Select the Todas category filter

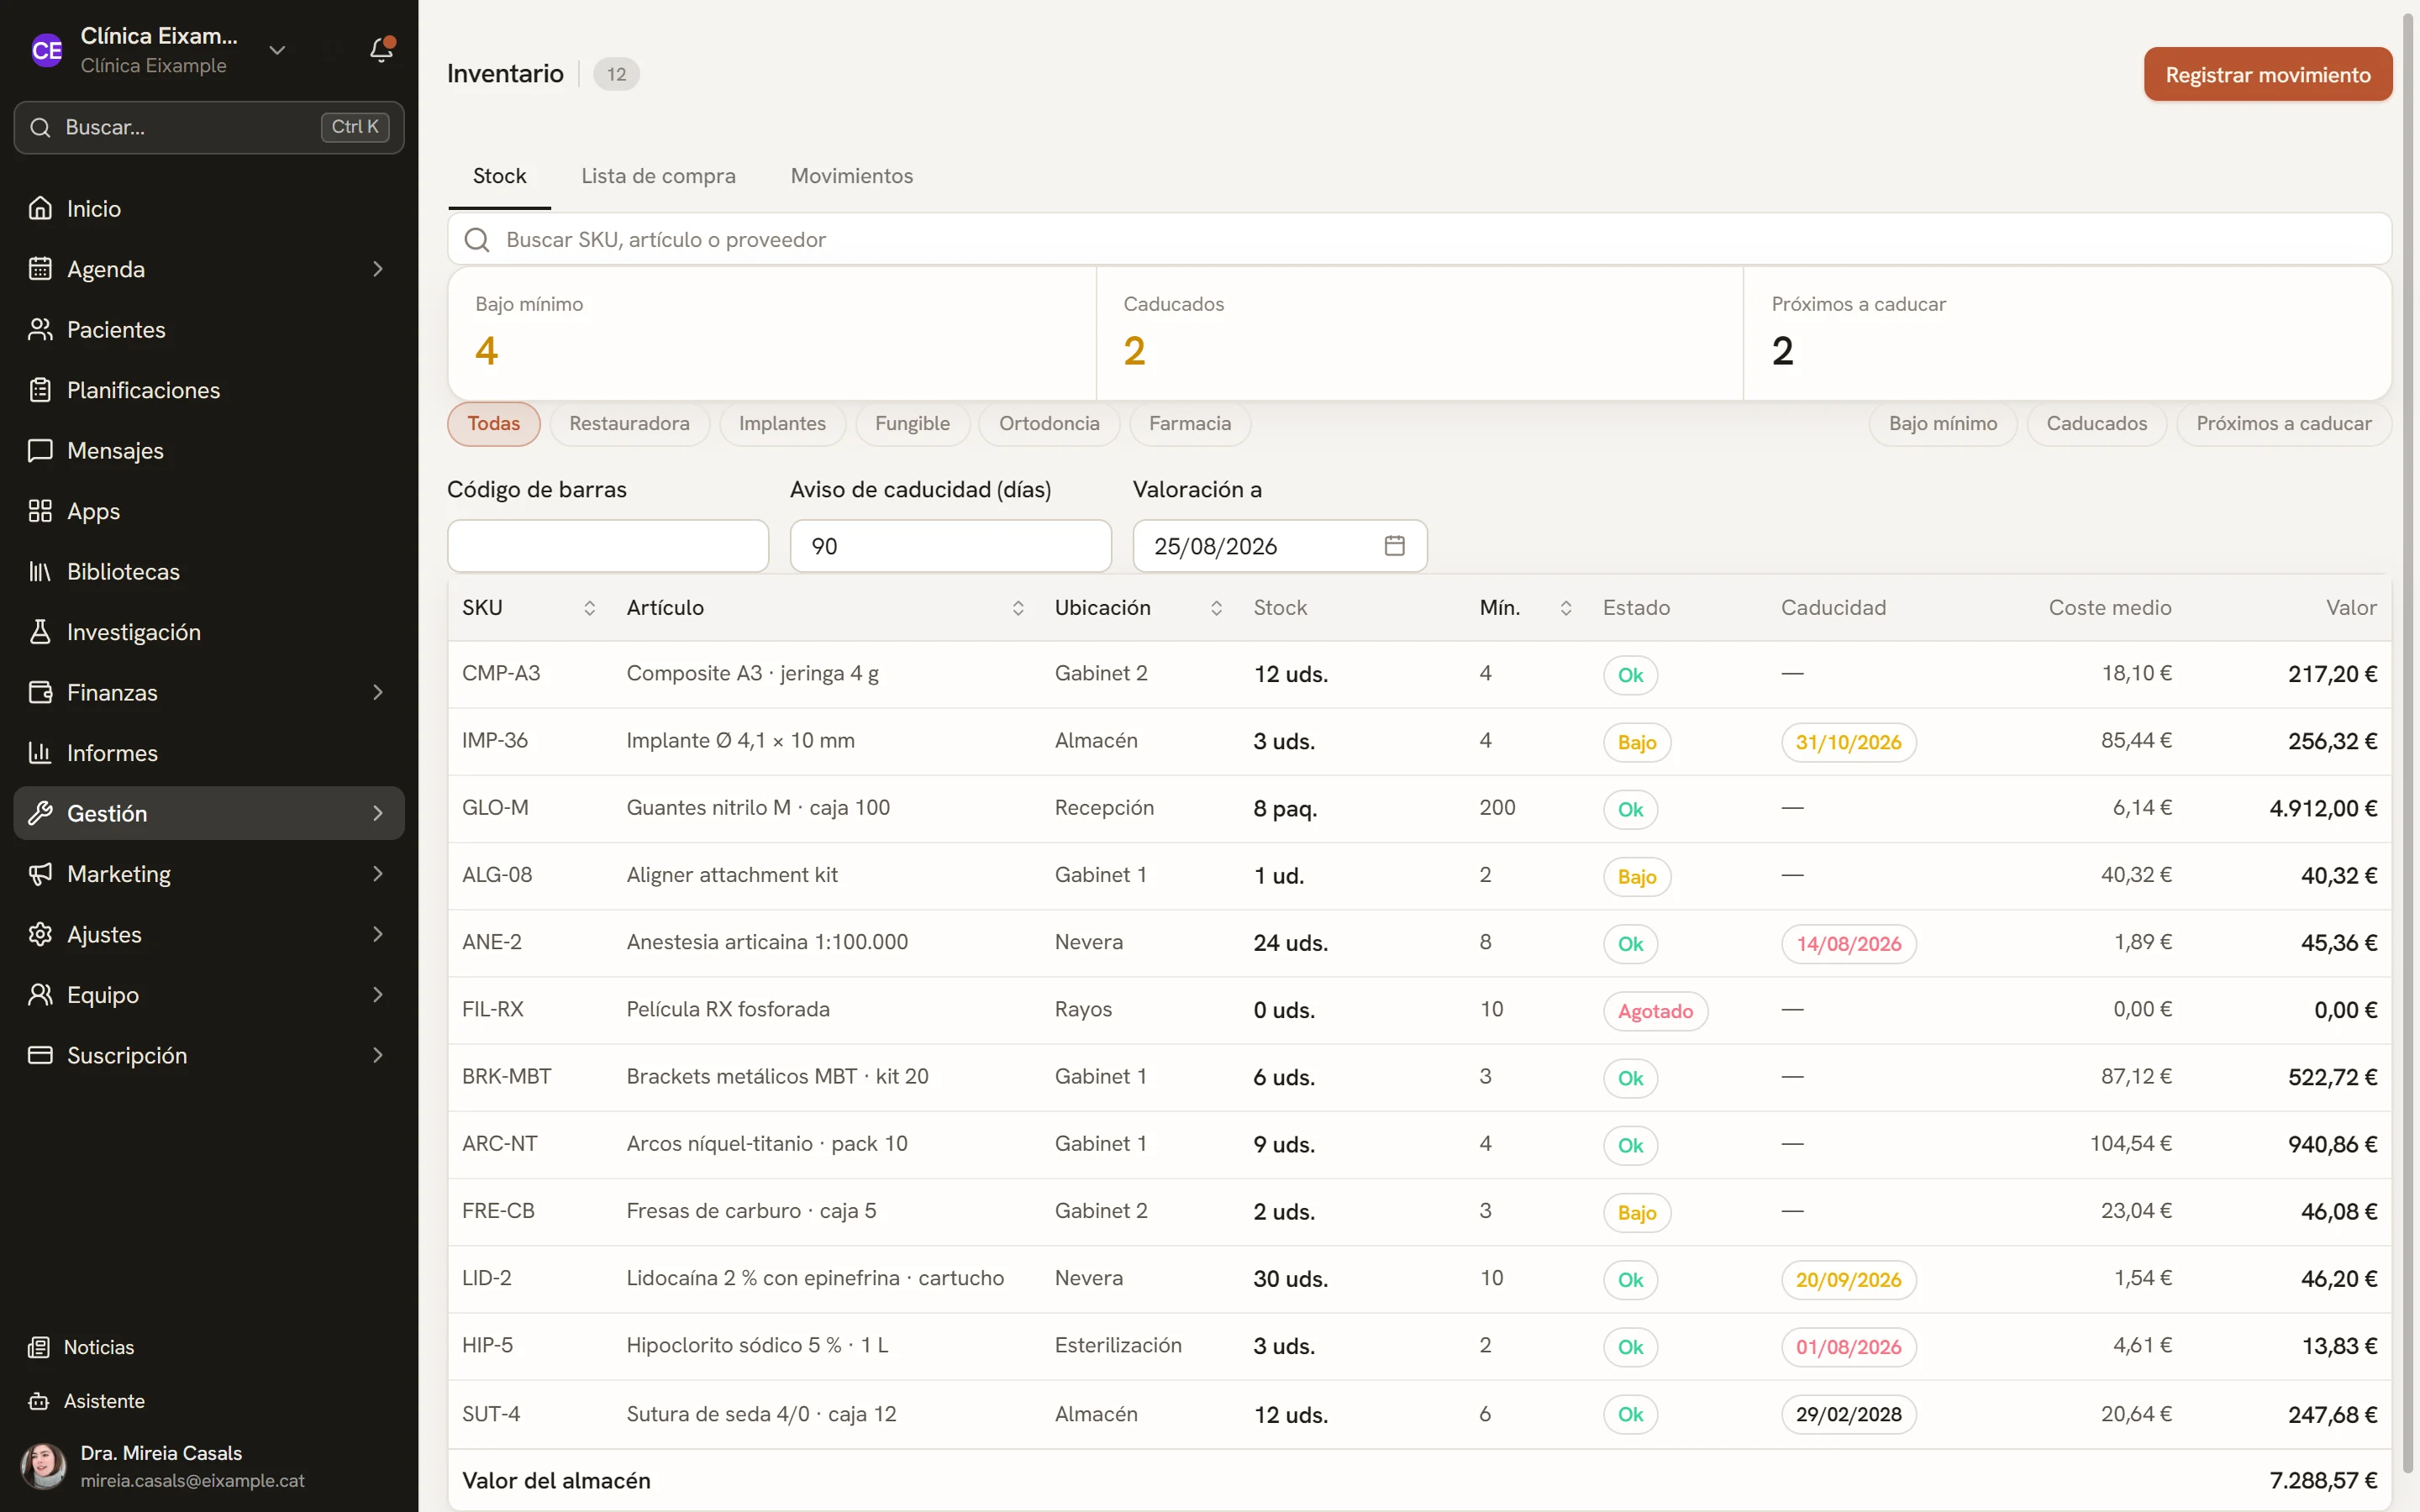tap(494, 424)
